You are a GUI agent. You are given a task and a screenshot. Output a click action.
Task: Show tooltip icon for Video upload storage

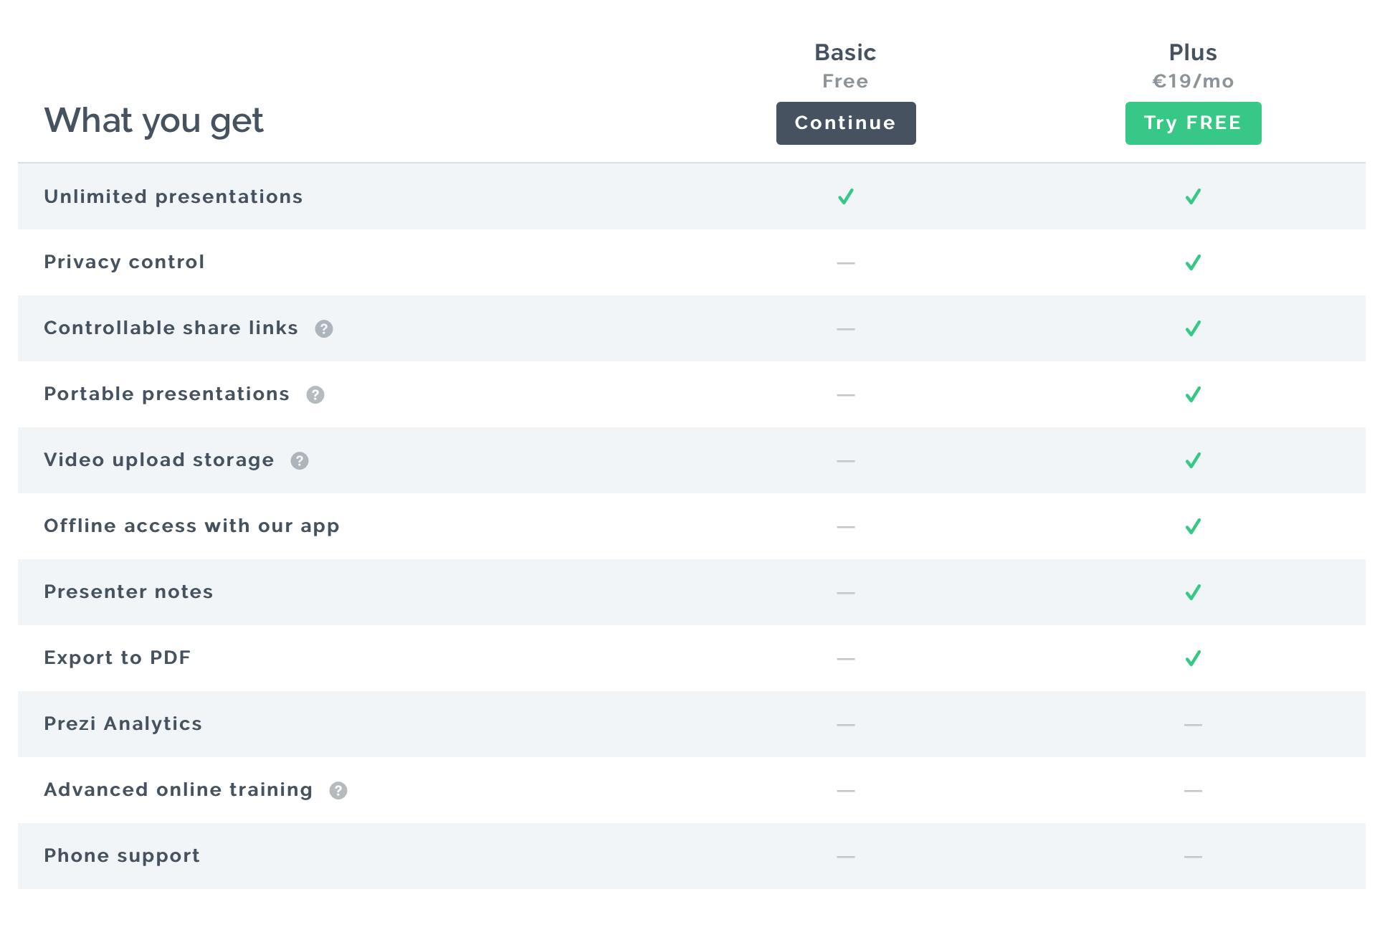(x=300, y=461)
